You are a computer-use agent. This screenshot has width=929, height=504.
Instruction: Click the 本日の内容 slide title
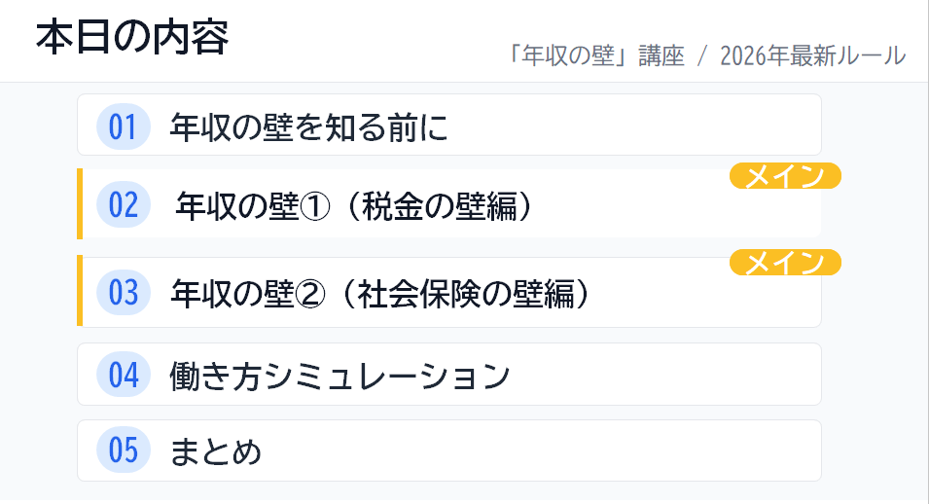point(132,37)
